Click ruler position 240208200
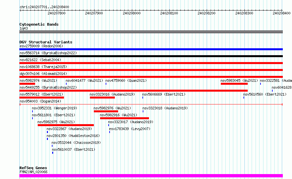The image size is (292, 179). tap(206, 13)
